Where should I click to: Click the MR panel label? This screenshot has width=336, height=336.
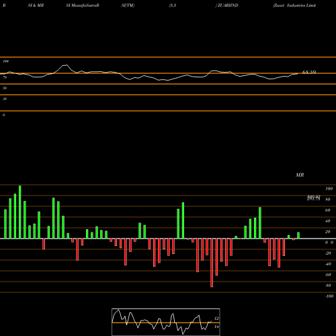click(300, 175)
